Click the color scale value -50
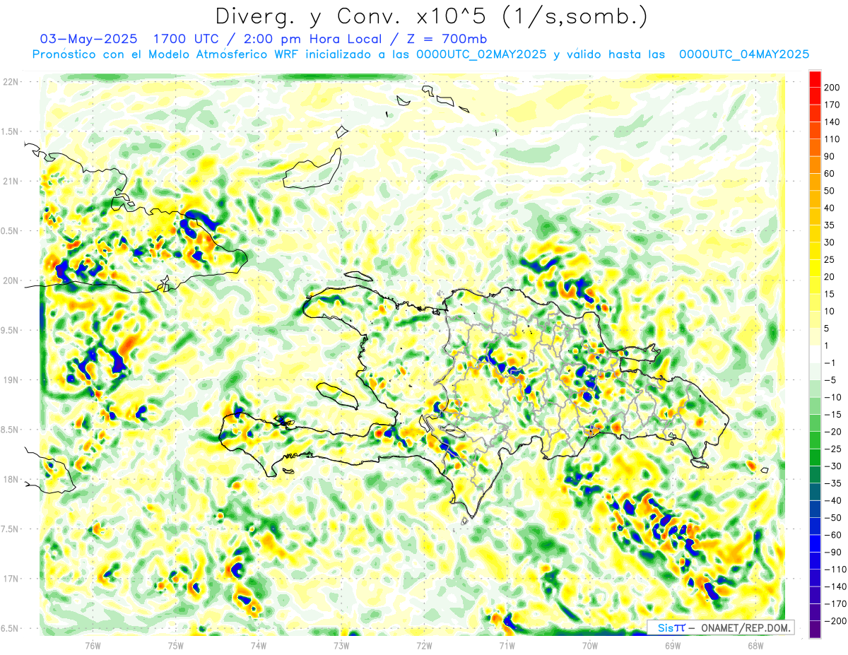 (x=833, y=517)
